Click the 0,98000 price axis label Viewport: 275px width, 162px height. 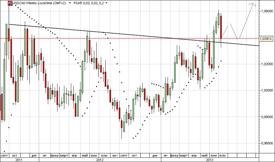(267, 117)
